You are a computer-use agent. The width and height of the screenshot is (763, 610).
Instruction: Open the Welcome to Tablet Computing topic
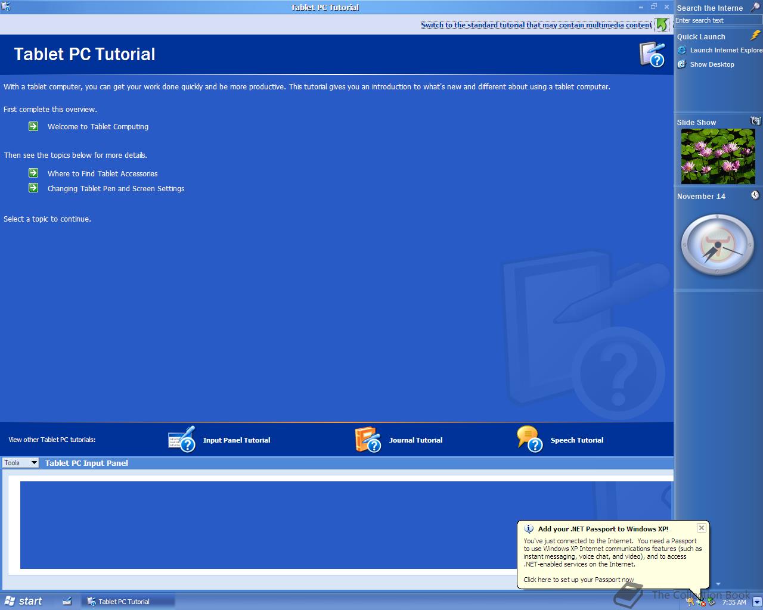coord(98,126)
